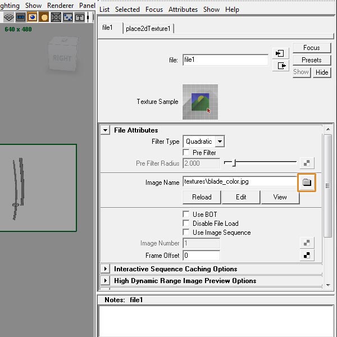The width and height of the screenshot is (337, 337).
Task: Click the attribute panel scrollbar thumb
Action: 328,186
